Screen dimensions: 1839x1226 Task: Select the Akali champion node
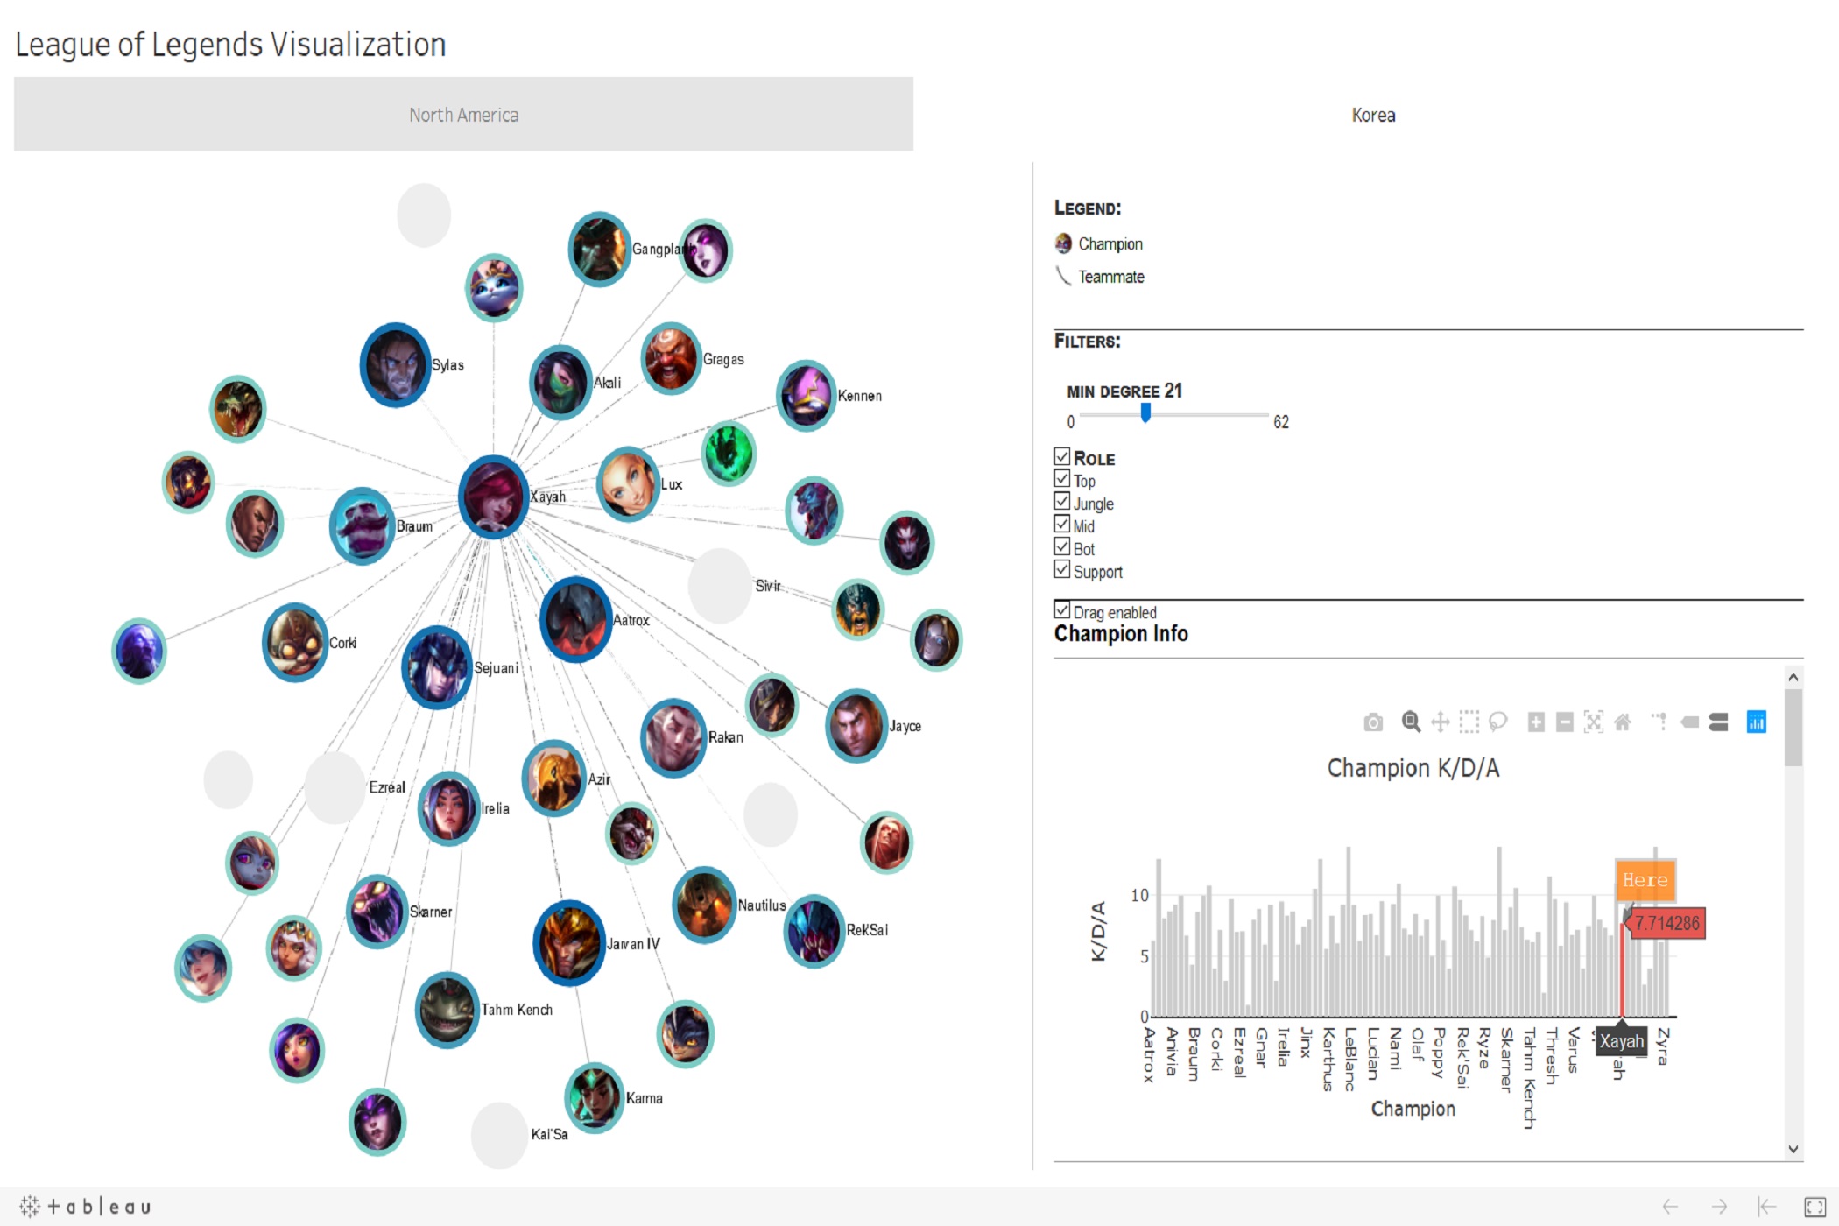point(560,383)
